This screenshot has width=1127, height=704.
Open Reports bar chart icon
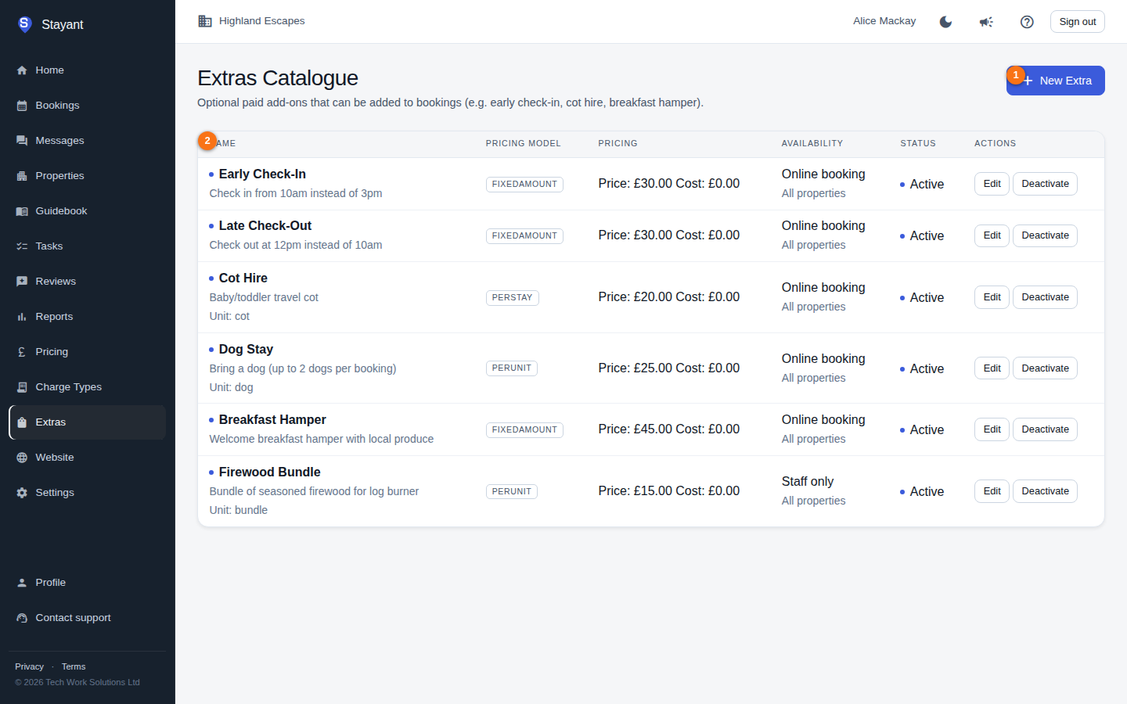click(22, 317)
